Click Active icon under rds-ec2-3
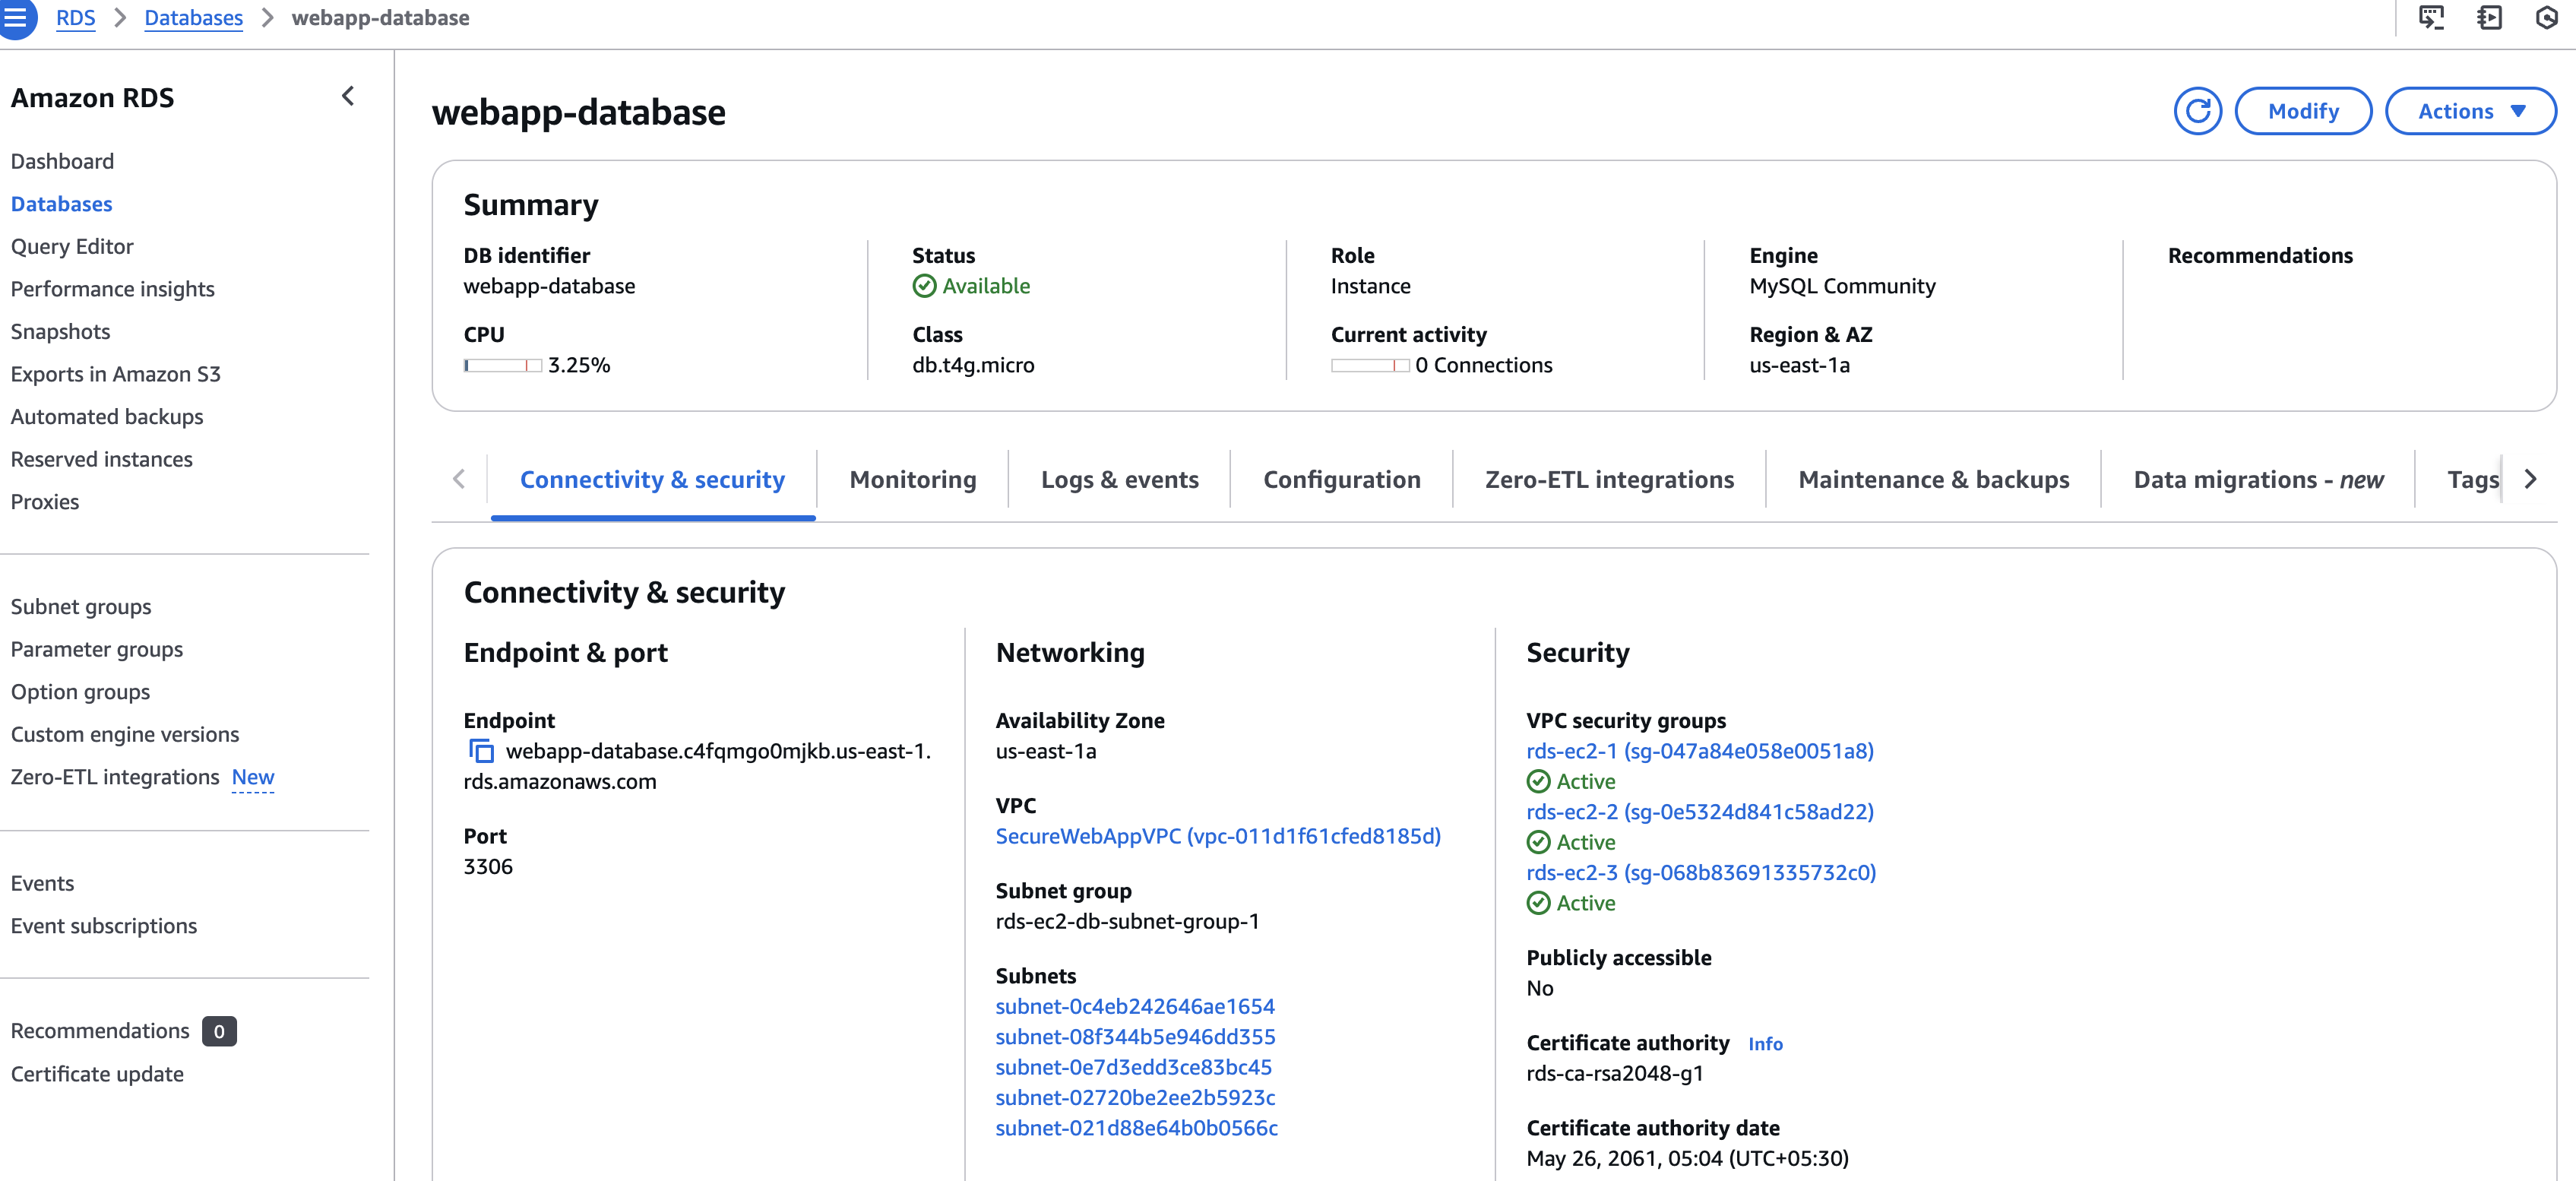Viewport: 2576px width, 1181px height. [x=1538, y=903]
